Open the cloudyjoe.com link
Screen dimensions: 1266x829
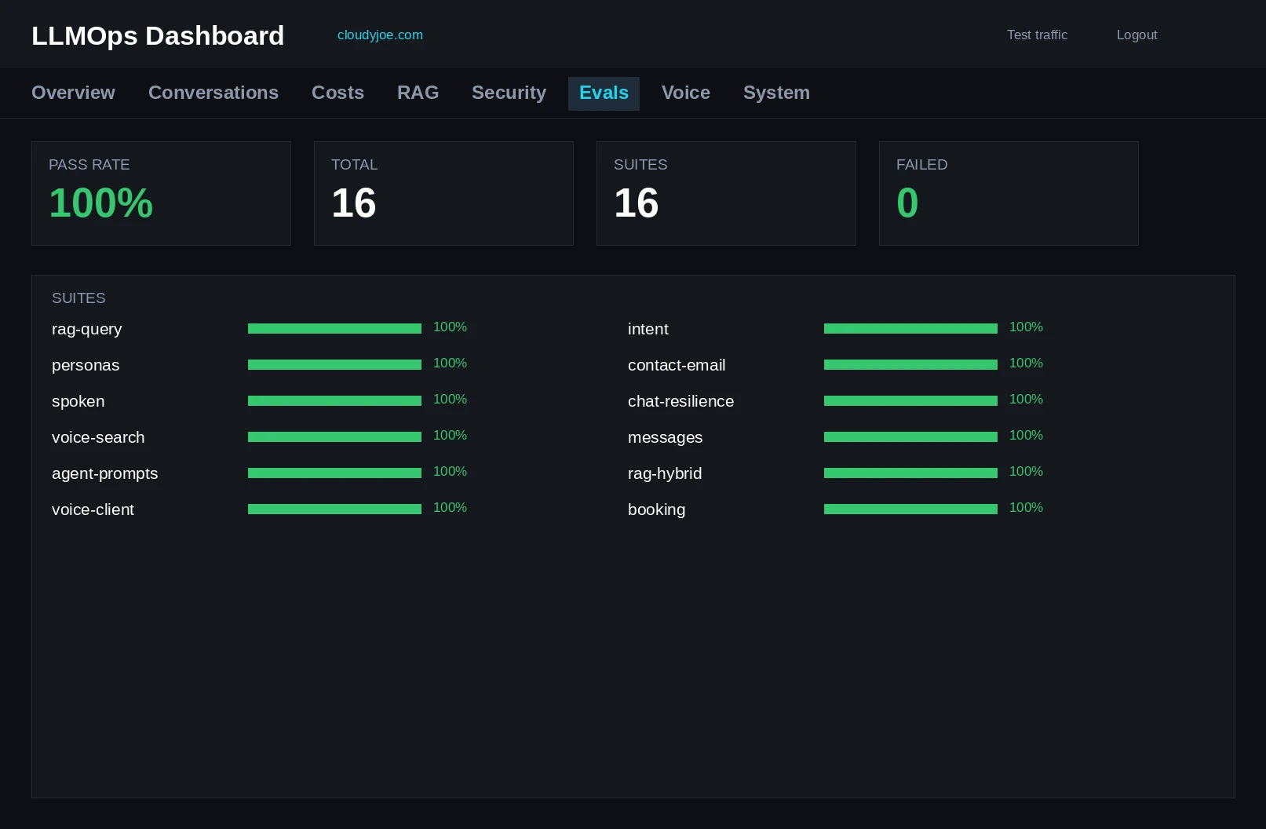(x=380, y=35)
